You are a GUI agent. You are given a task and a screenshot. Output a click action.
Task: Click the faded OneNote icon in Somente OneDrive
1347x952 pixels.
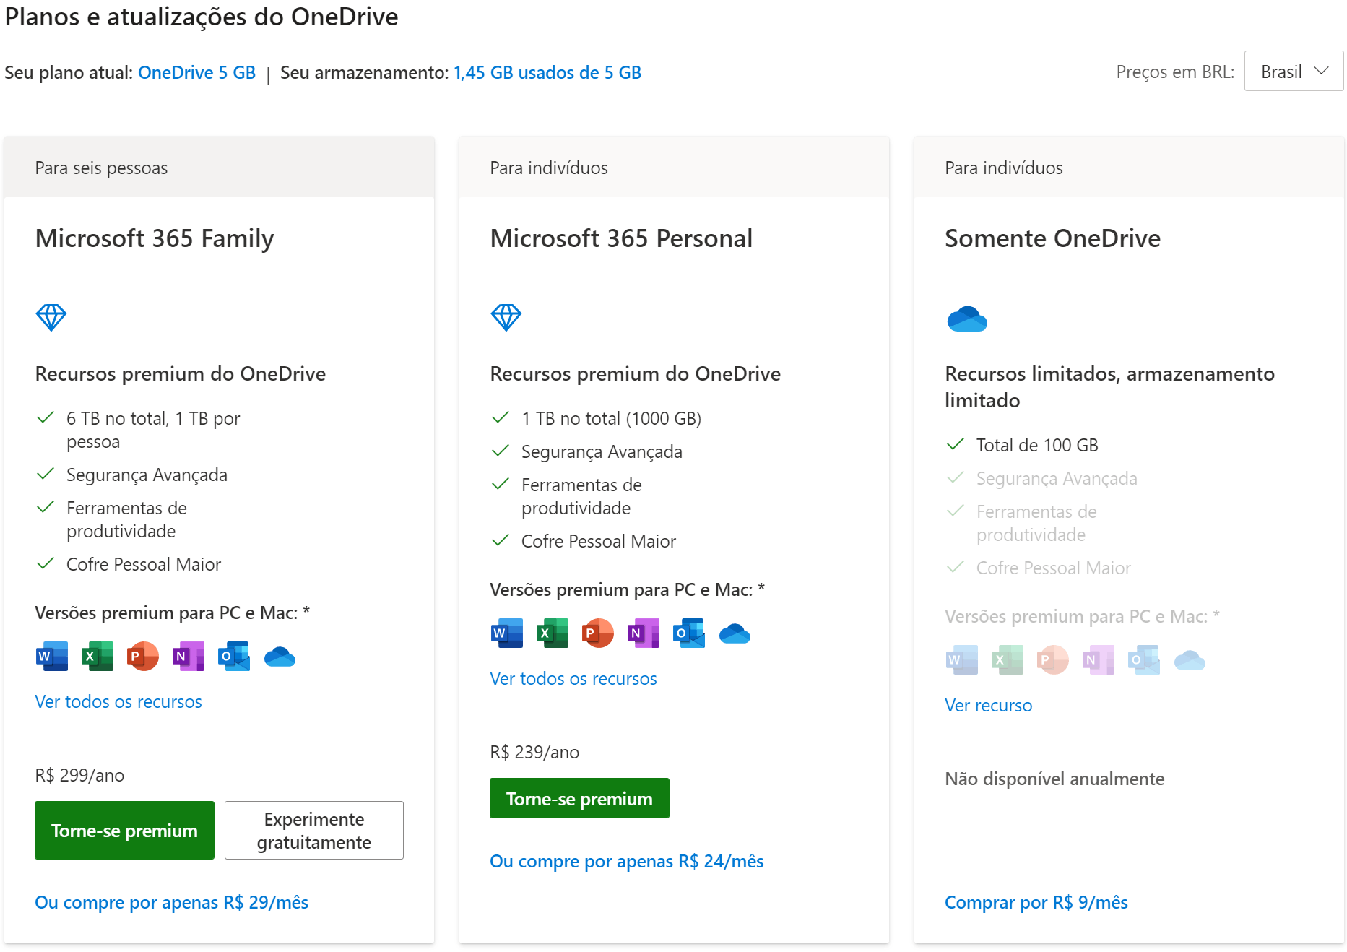(x=1099, y=660)
